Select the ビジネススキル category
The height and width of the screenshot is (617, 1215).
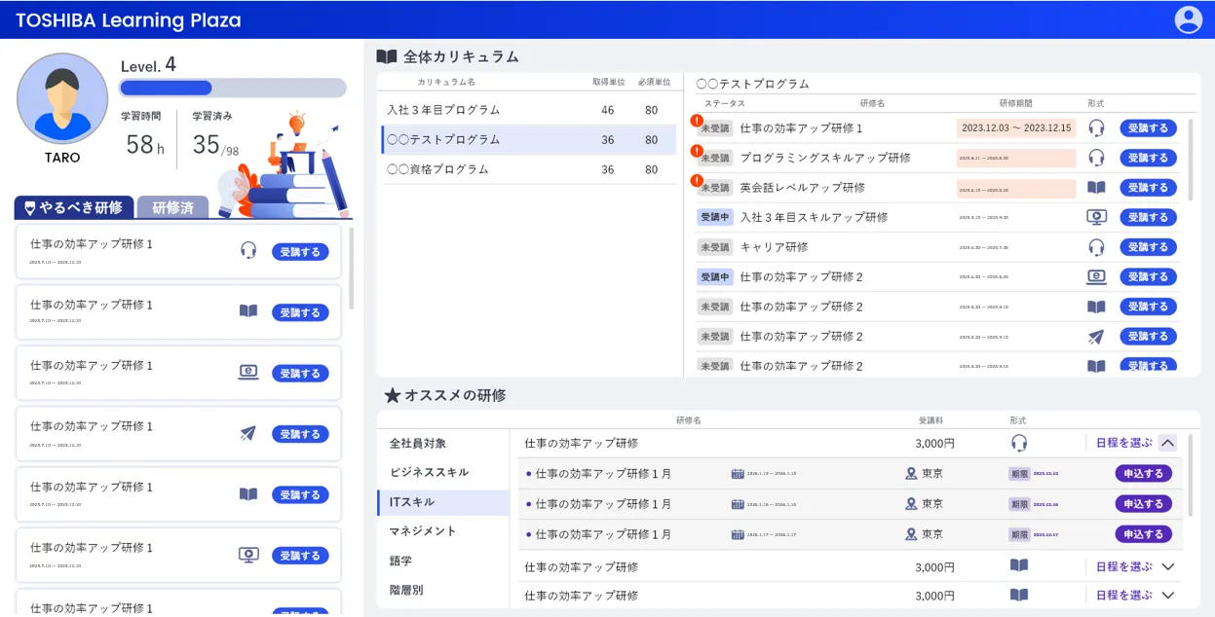[443, 472]
